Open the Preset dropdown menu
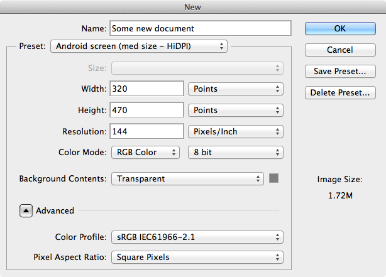386x277 pixels. pos(138,46)
